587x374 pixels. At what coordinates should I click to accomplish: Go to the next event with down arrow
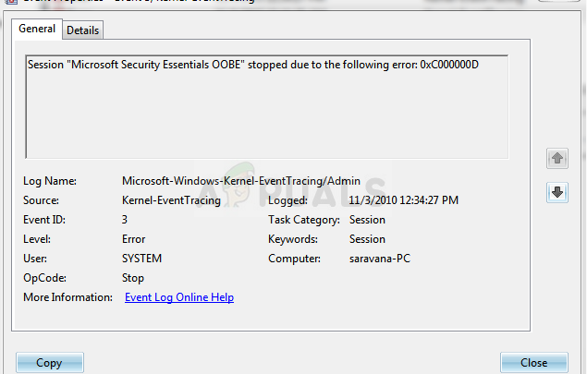tap(557, 192)
